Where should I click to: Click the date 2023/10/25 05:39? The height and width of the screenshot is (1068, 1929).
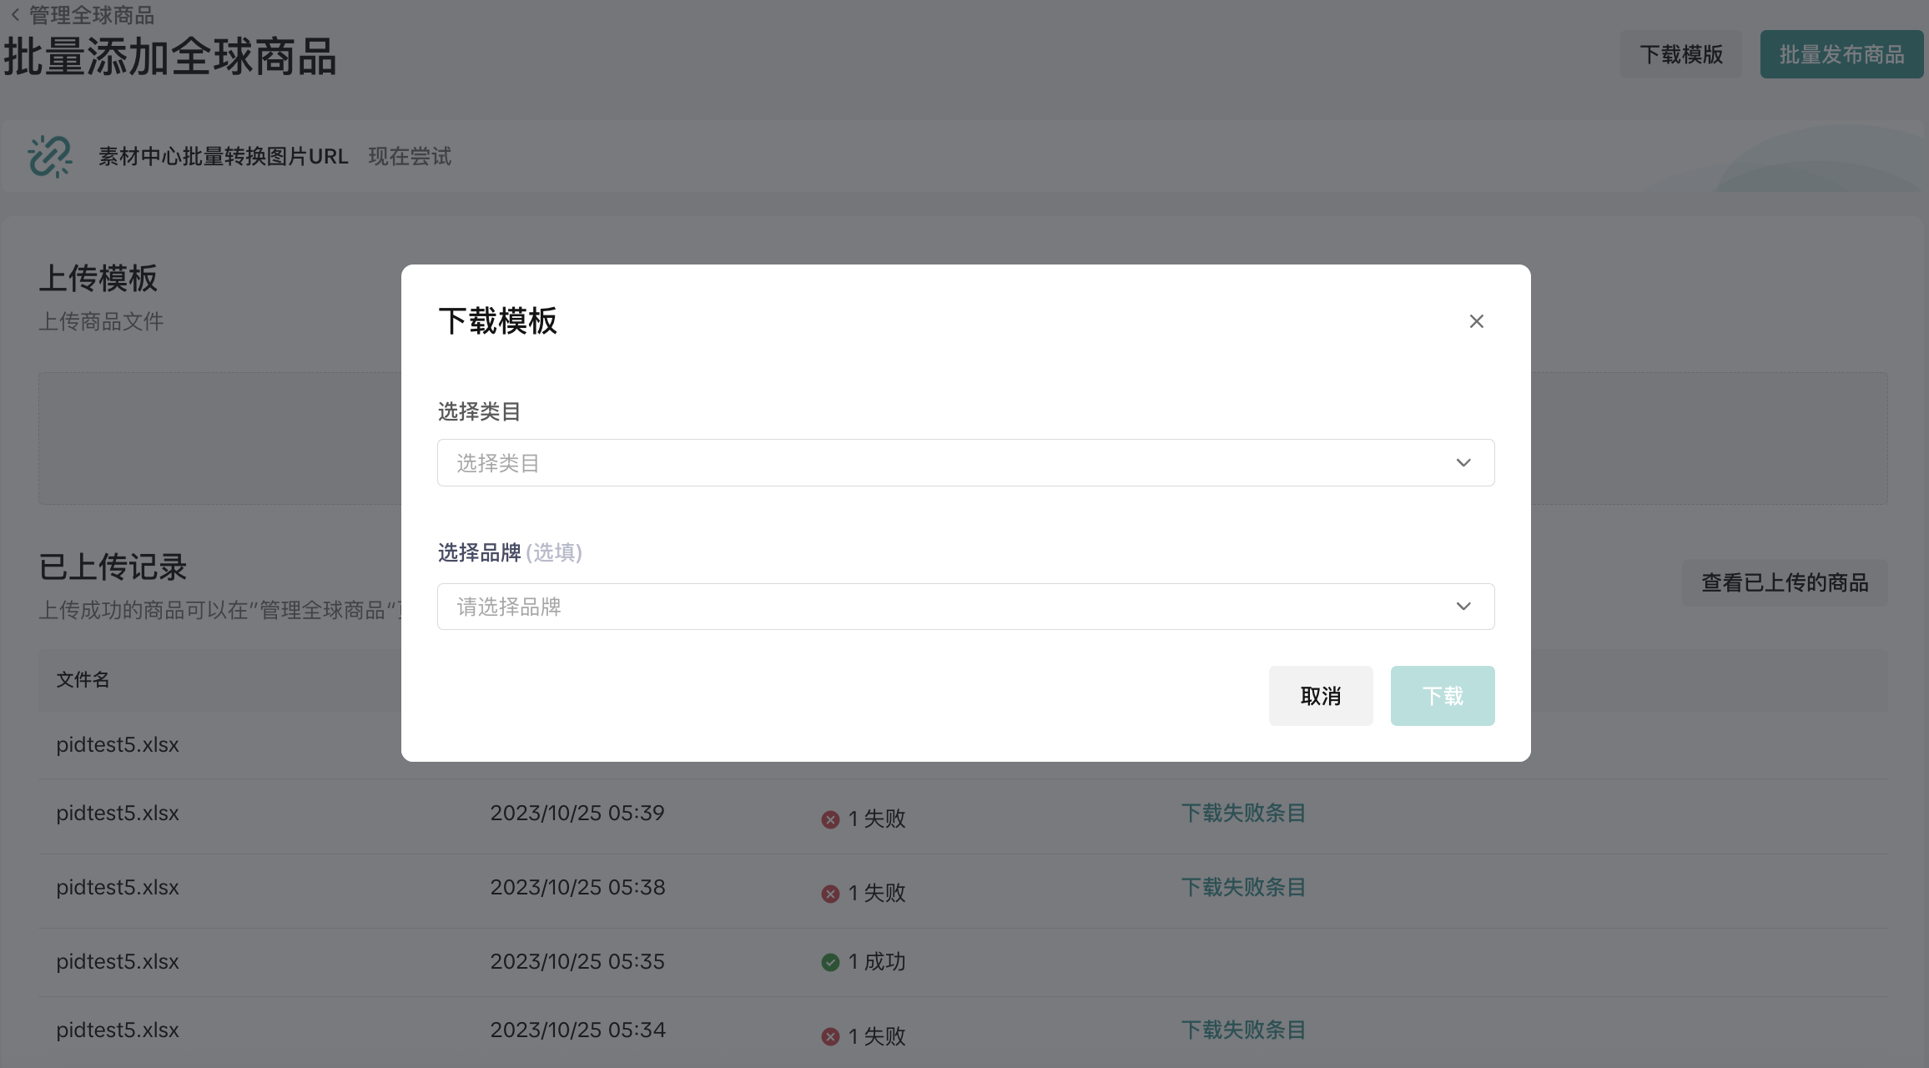[577, 813]
